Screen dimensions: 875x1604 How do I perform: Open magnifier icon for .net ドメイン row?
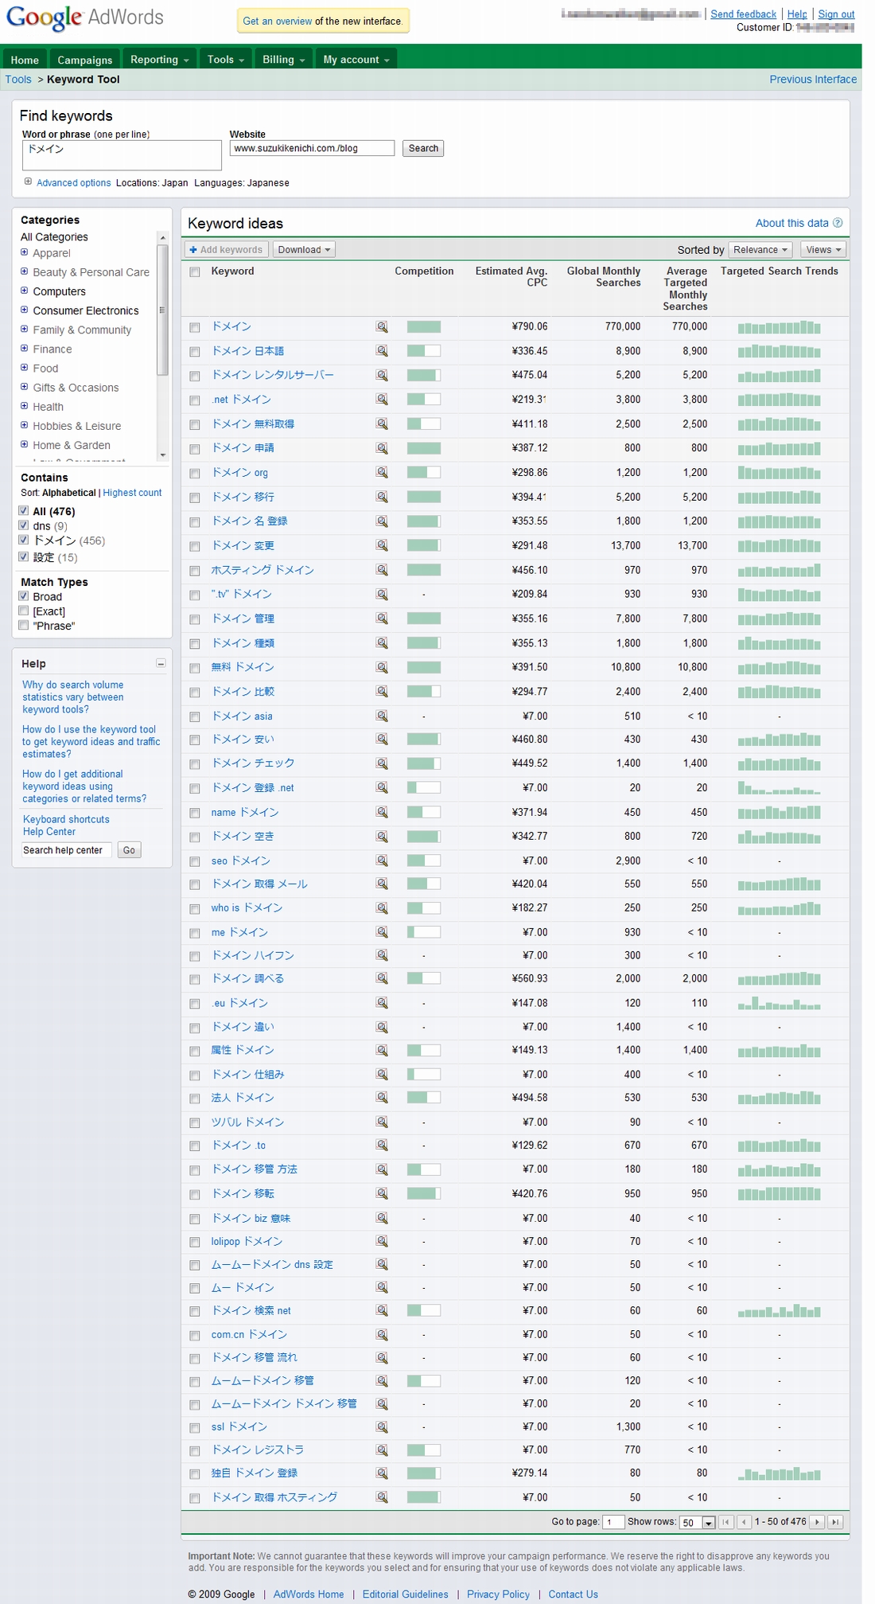pyautogui.click(x=382, y=400)
